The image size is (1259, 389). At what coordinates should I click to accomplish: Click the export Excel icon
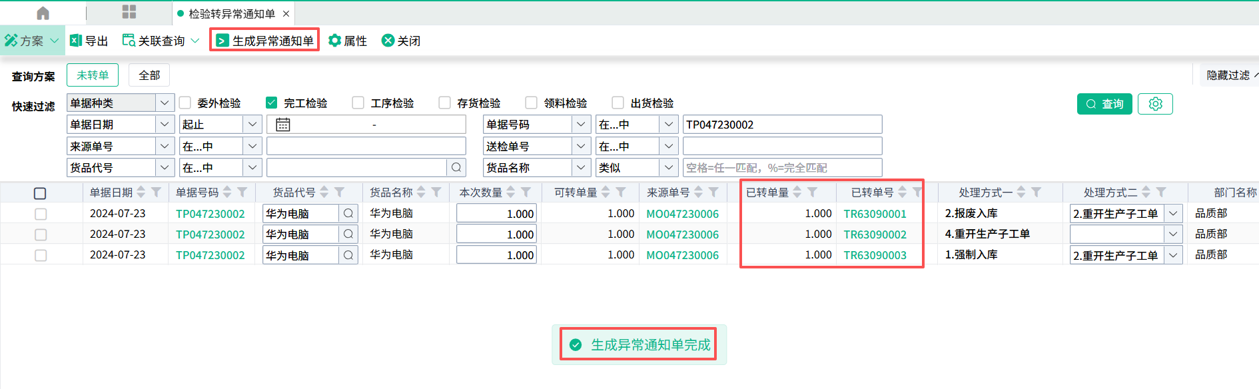tap(76, 41)
